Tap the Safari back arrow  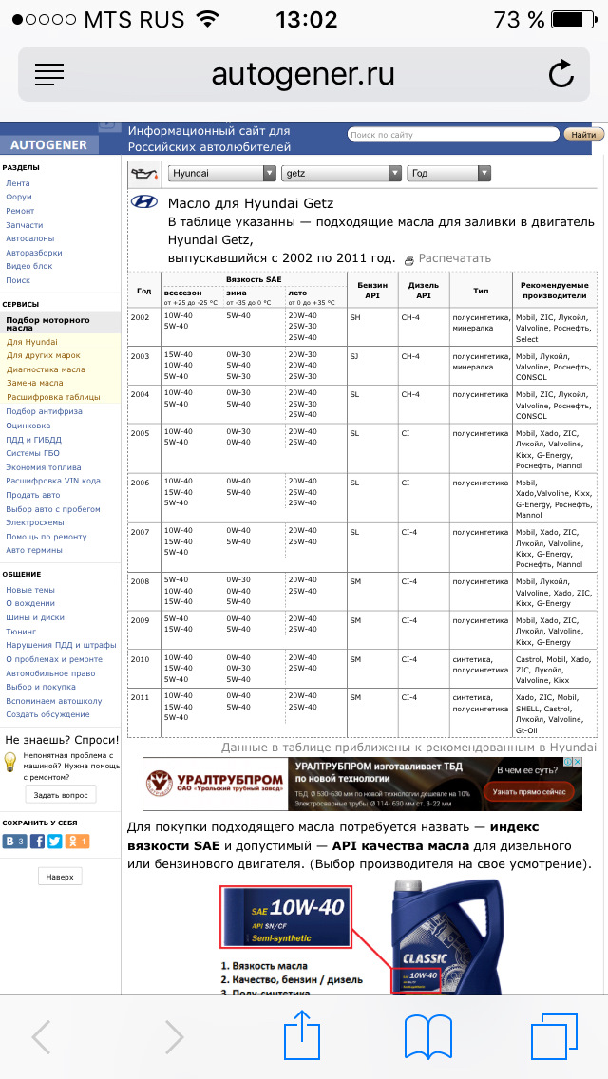(x=41, y=1037)
